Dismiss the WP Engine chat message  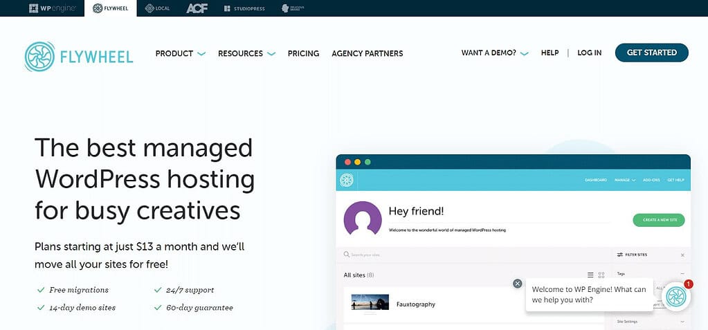click(x=518, y=284)
